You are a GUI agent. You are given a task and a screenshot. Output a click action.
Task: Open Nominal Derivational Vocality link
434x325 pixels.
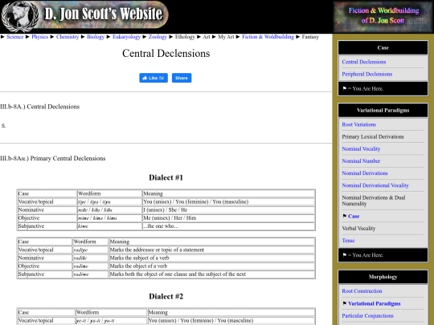tap(375, 185)
